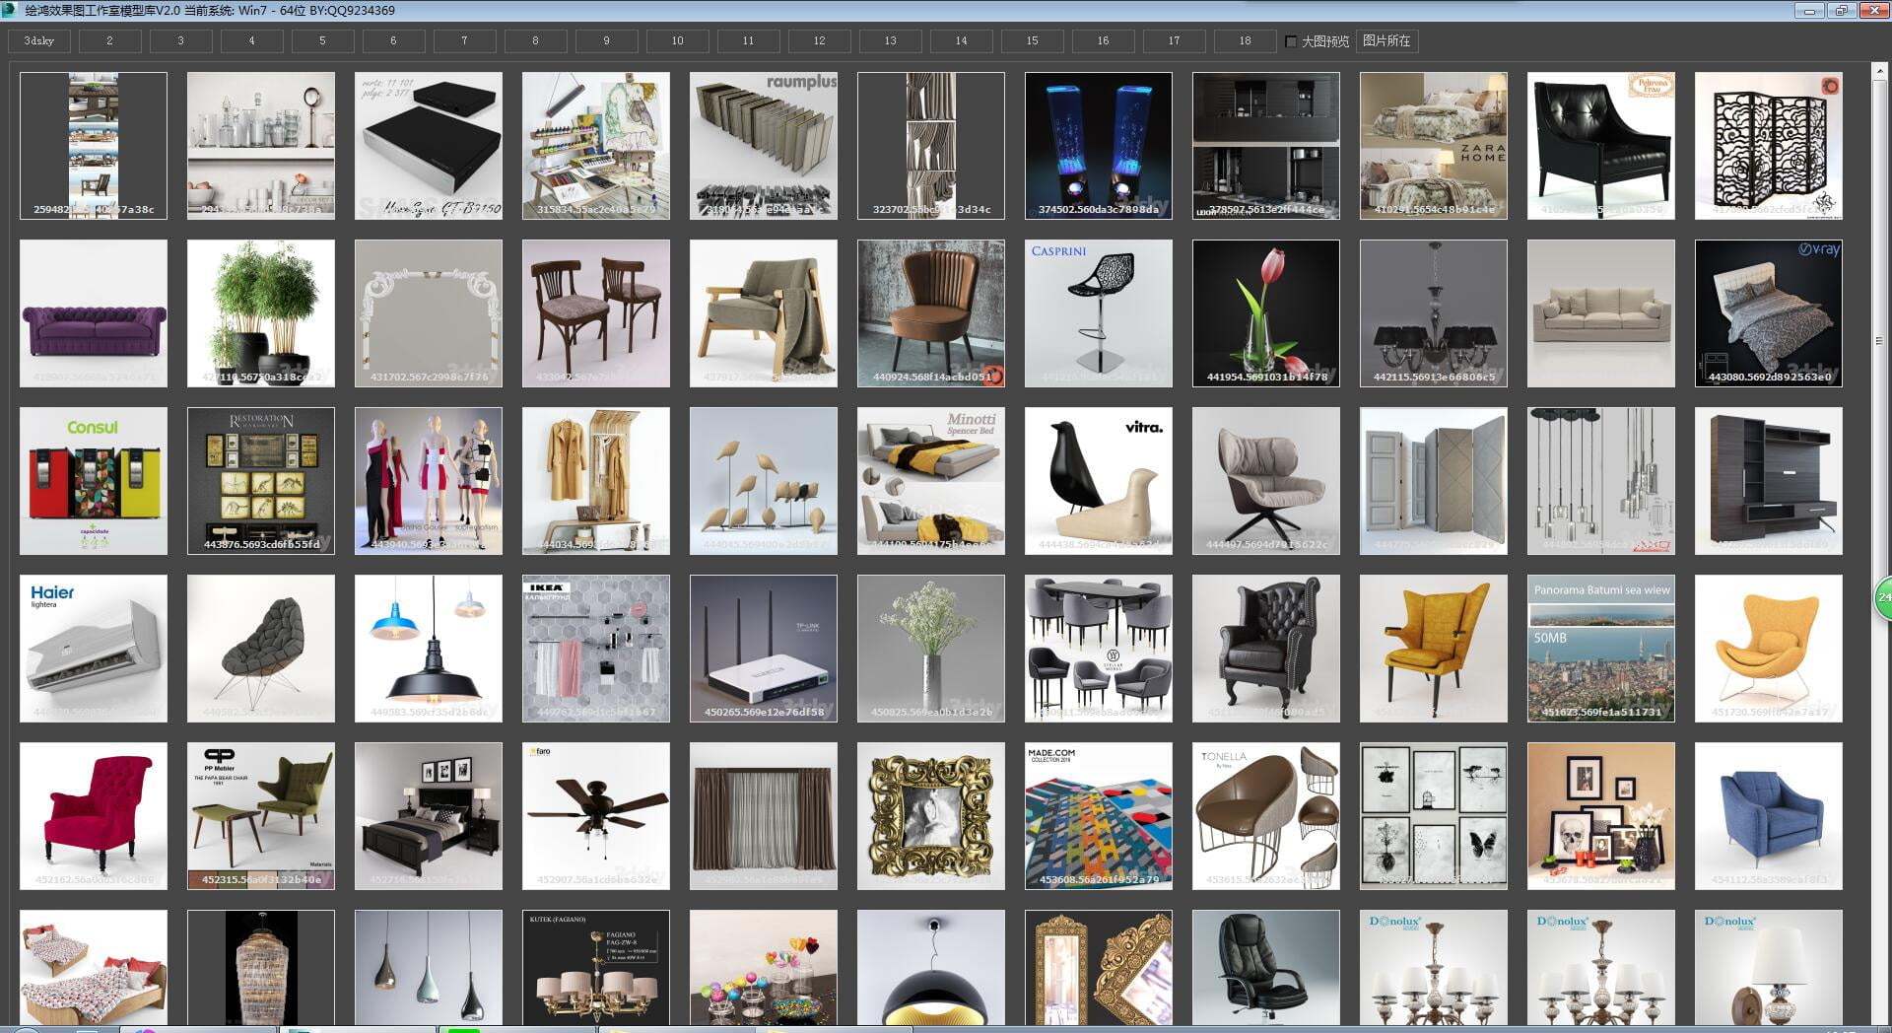
Task: Open category tab 18
Action: (1245, 40)
